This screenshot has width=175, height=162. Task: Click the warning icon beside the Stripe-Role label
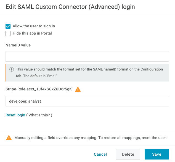point(78,89)
